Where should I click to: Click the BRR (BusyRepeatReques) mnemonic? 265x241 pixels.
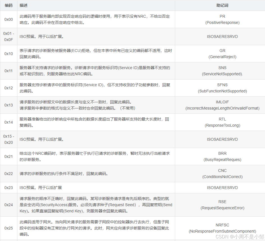(x=223, y=156)
